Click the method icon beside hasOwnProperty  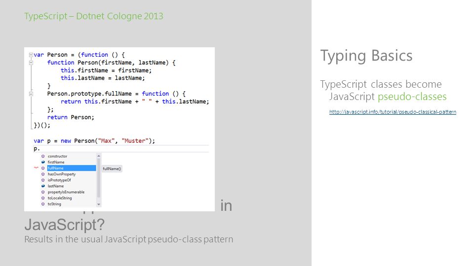pos(43,174)
